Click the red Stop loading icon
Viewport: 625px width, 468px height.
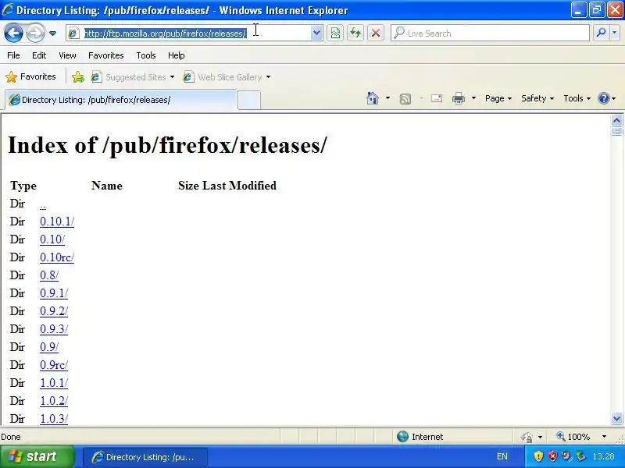[376, 34]
